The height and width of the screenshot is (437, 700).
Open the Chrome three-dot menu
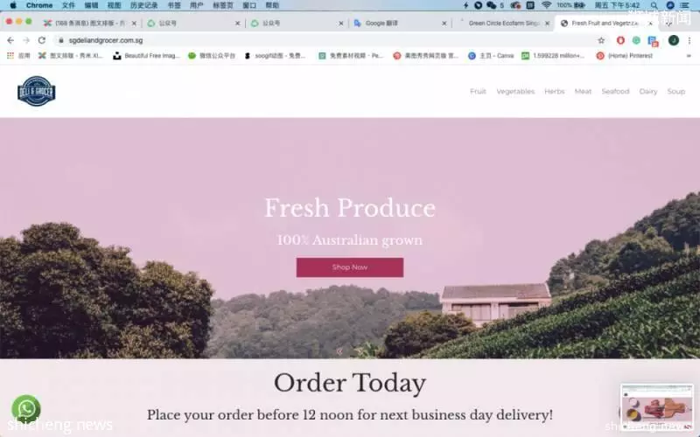[x=689, y=40]
